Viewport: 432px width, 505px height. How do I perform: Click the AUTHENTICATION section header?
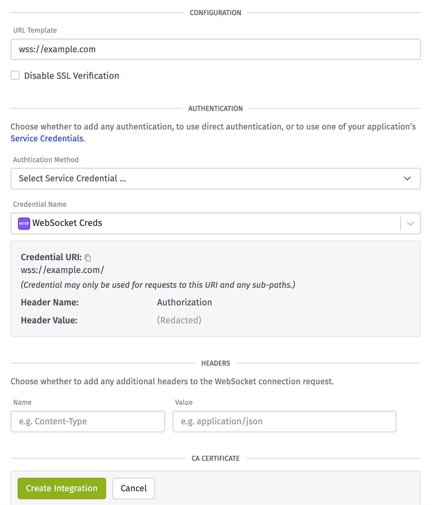(216, 108)
